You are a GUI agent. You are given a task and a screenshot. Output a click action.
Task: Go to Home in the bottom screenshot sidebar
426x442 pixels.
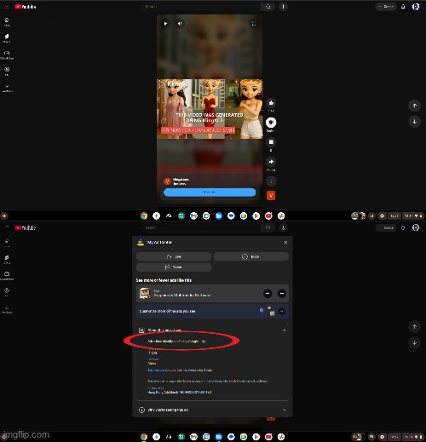pyautogui.click(x=7, y=243)
